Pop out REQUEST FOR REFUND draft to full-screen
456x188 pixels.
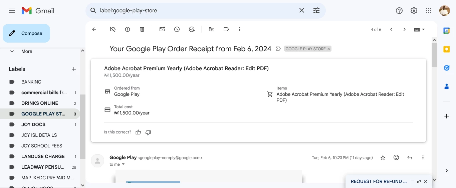click(x=419, y=181)
